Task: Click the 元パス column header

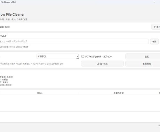Action: 40,93
